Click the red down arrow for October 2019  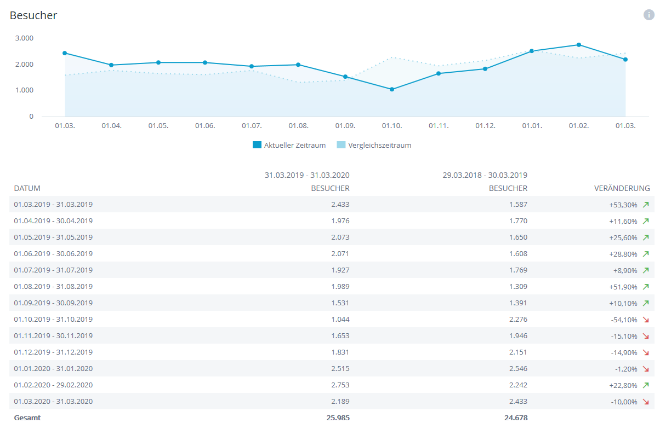(x=646, y=320)
